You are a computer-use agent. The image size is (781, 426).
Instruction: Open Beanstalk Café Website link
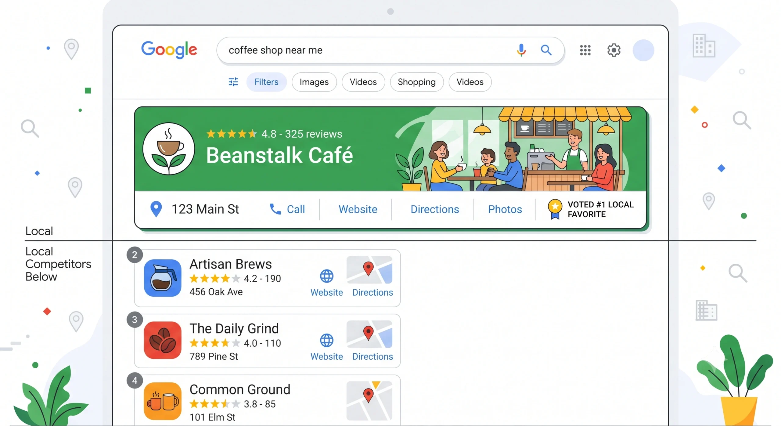pos(358,209)
